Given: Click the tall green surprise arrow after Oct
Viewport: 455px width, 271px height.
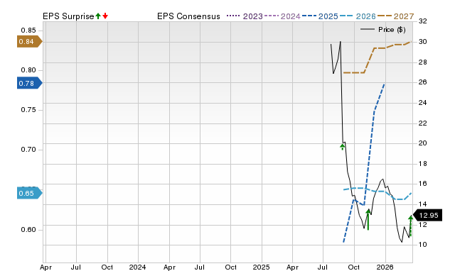Looking at the screenshot, I should click(x=368, y=219).
